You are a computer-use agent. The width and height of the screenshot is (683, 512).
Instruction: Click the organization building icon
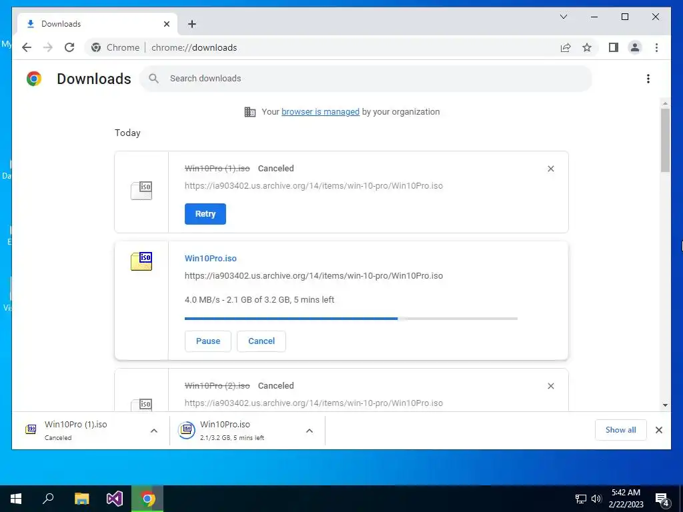(x=250, y=112)
